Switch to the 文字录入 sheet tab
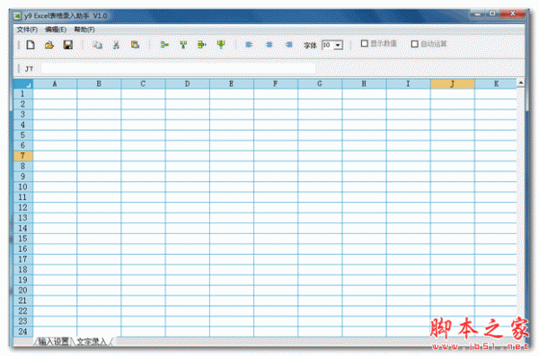The image size is (539, 356). point(92,342)
